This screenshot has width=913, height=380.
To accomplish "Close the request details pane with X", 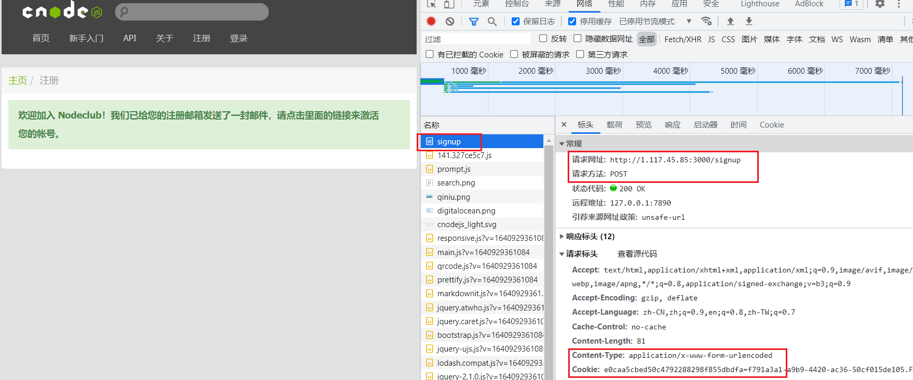I will [x=564, y=125].
